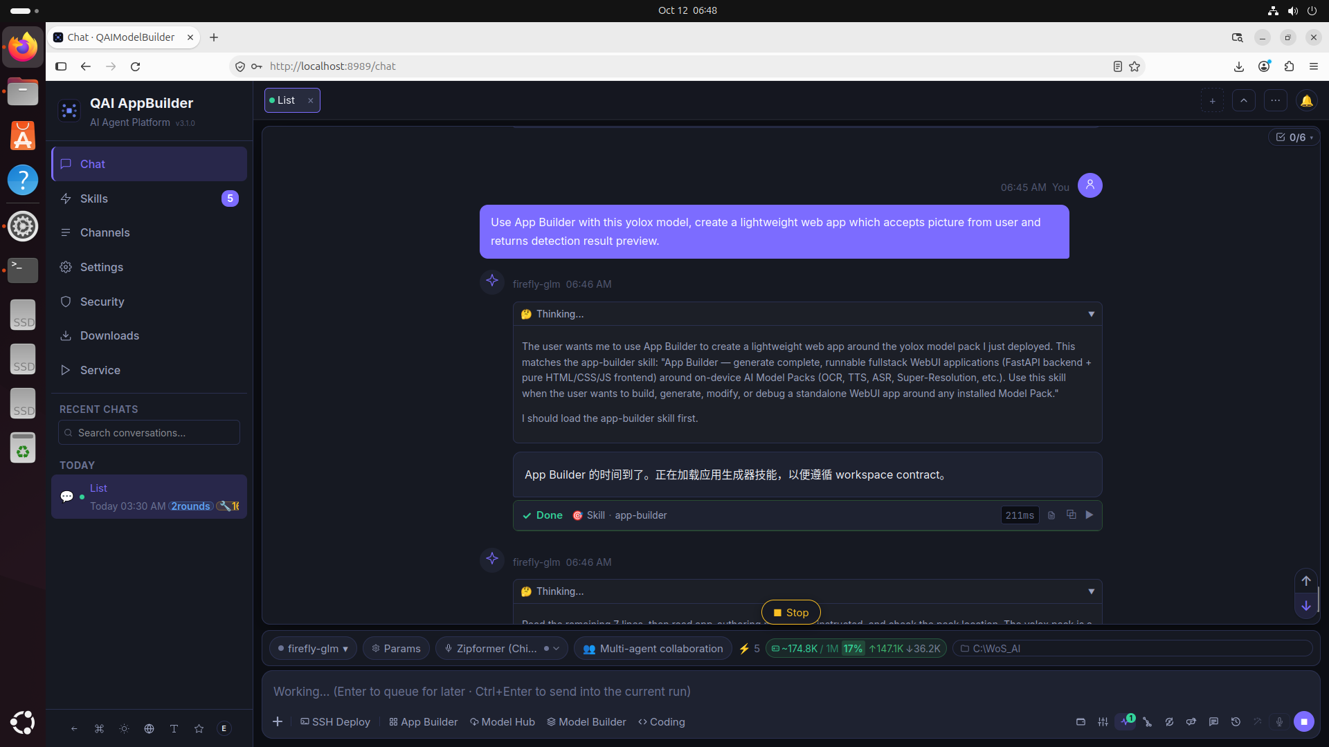Click the up-chevron collapse button in top bar
Image resolution: width=1329 pixels, height=747 pixels.
(x=1243, y=101)
